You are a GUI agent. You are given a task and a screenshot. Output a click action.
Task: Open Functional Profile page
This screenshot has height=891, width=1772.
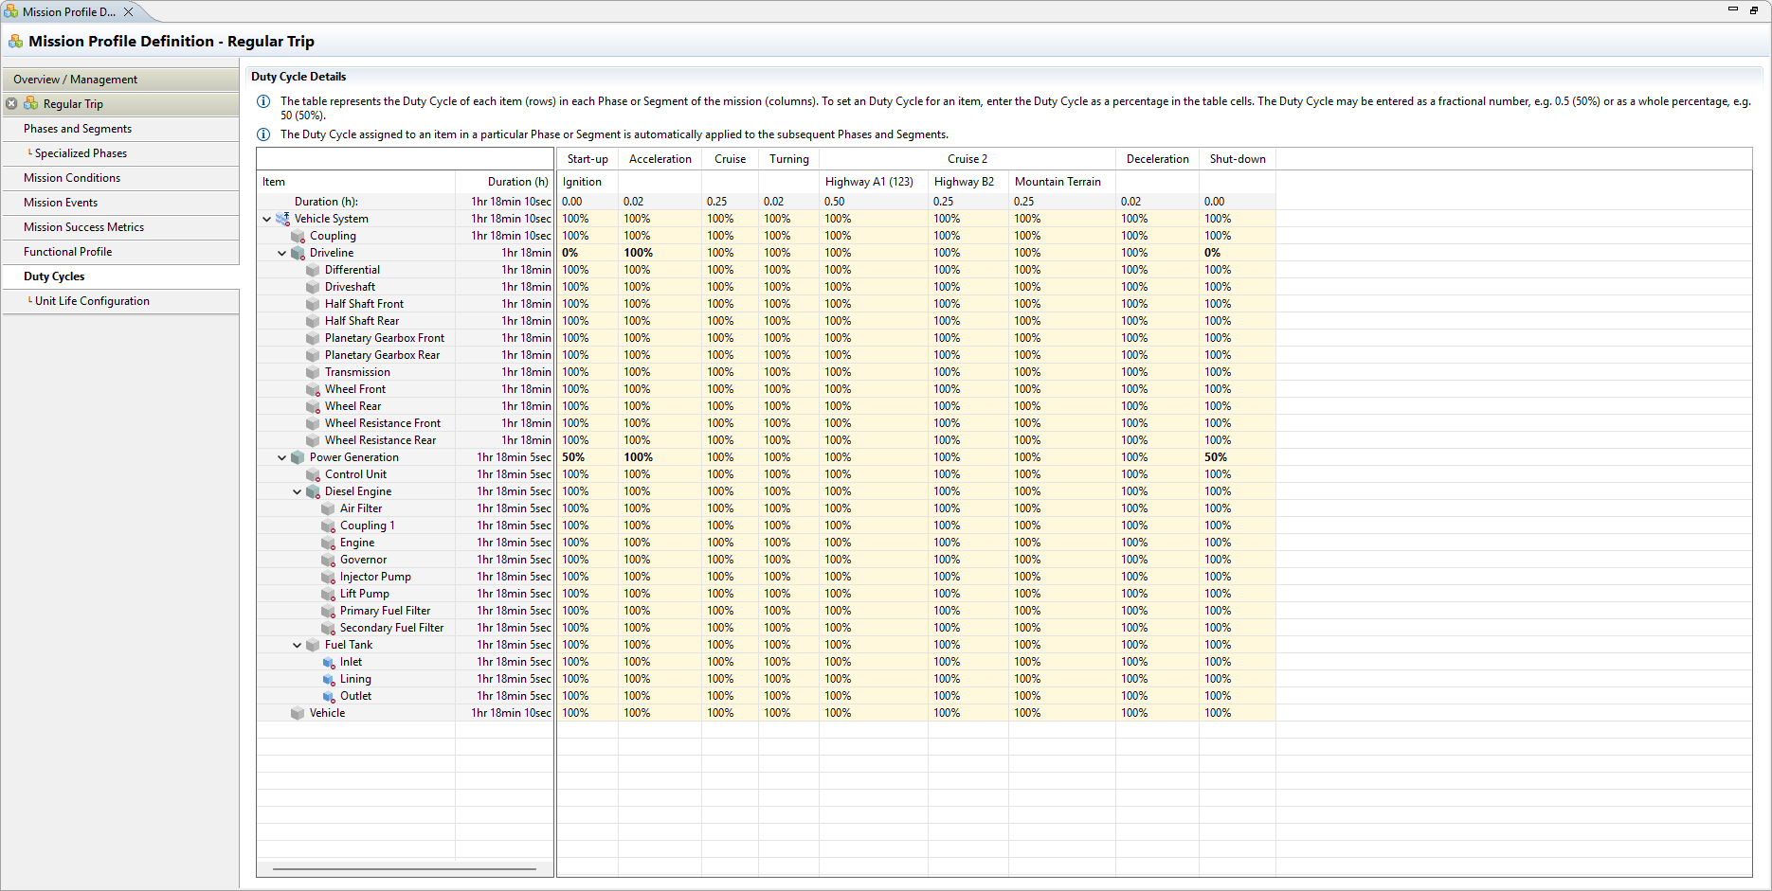pos(120,252)
